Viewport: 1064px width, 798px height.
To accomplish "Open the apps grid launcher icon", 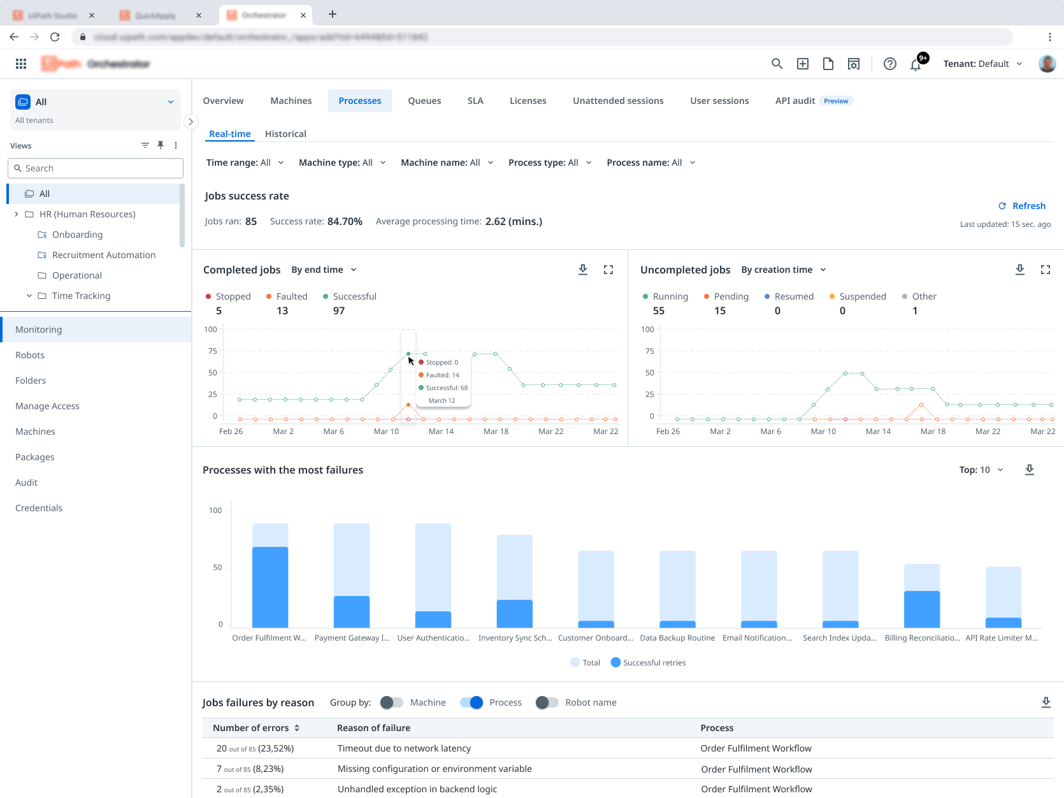I will [21, 64].
